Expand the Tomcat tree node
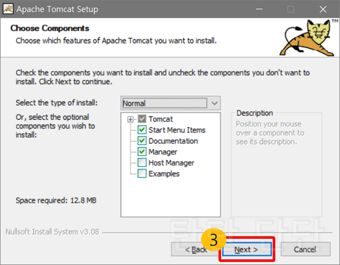This screenshot has height=265, width=340. tap(130, 119)
